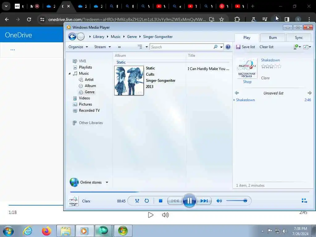
Task: Open Recorded TV library
Action: click(89, 110)
